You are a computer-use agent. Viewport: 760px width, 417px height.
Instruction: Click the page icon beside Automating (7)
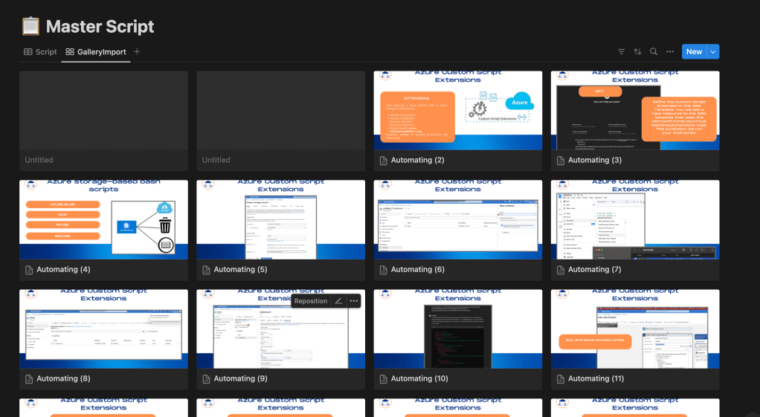click(x=561, y=270)
